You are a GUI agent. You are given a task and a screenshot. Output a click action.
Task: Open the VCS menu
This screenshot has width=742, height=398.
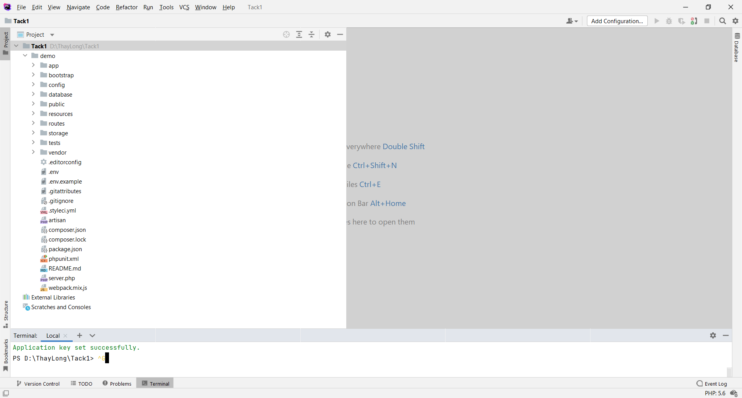(x=184, y=7)
